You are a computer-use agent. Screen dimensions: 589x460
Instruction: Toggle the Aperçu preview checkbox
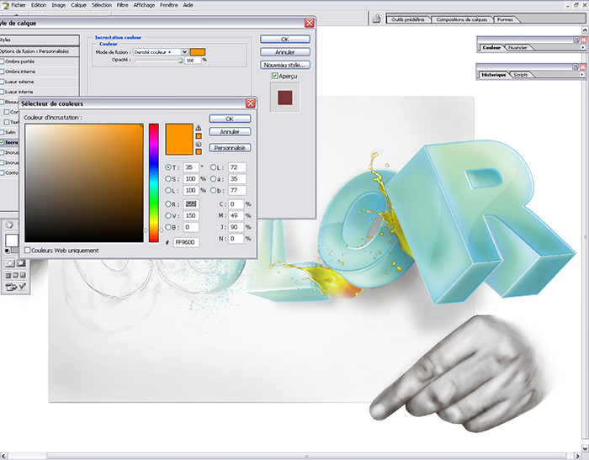[275, 76]
